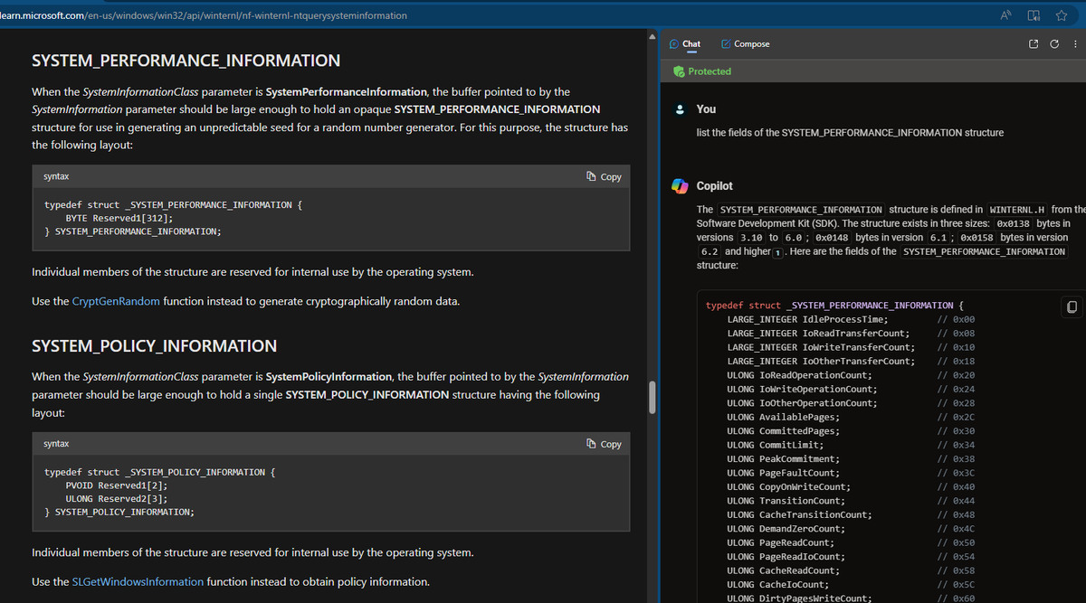Click the 'ULONG Reserved2[3];' code line

click(117, 498)
